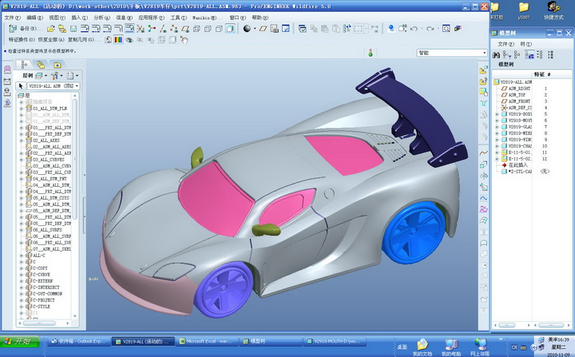This screenshot has width=575, height=357.
Task: Click the Windows 开始 start button
Action: tap(18, 341)
